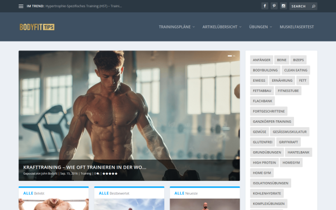Select the Komplexübungen tag
The height and width of the screenshot is (210, 336).
tap(269, 204)
